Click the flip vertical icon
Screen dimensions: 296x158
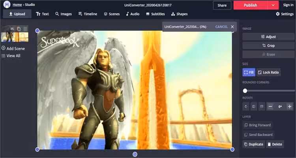(262, 107)
